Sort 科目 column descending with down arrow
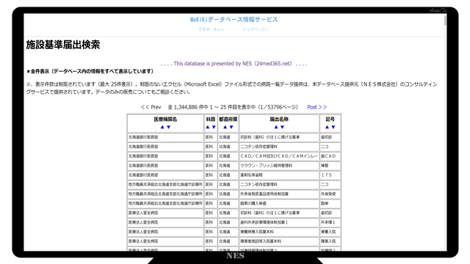Screen dimensions: 470x264 point(214,127)
